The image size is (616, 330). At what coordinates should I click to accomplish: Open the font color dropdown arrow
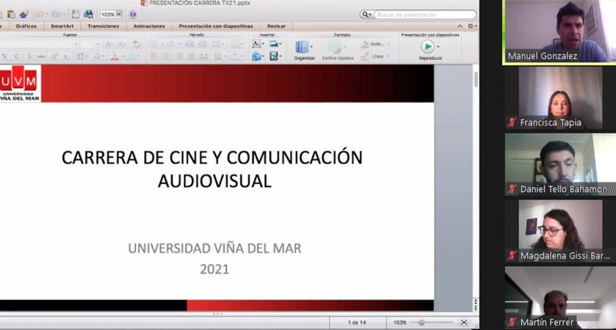click(122, 57)
